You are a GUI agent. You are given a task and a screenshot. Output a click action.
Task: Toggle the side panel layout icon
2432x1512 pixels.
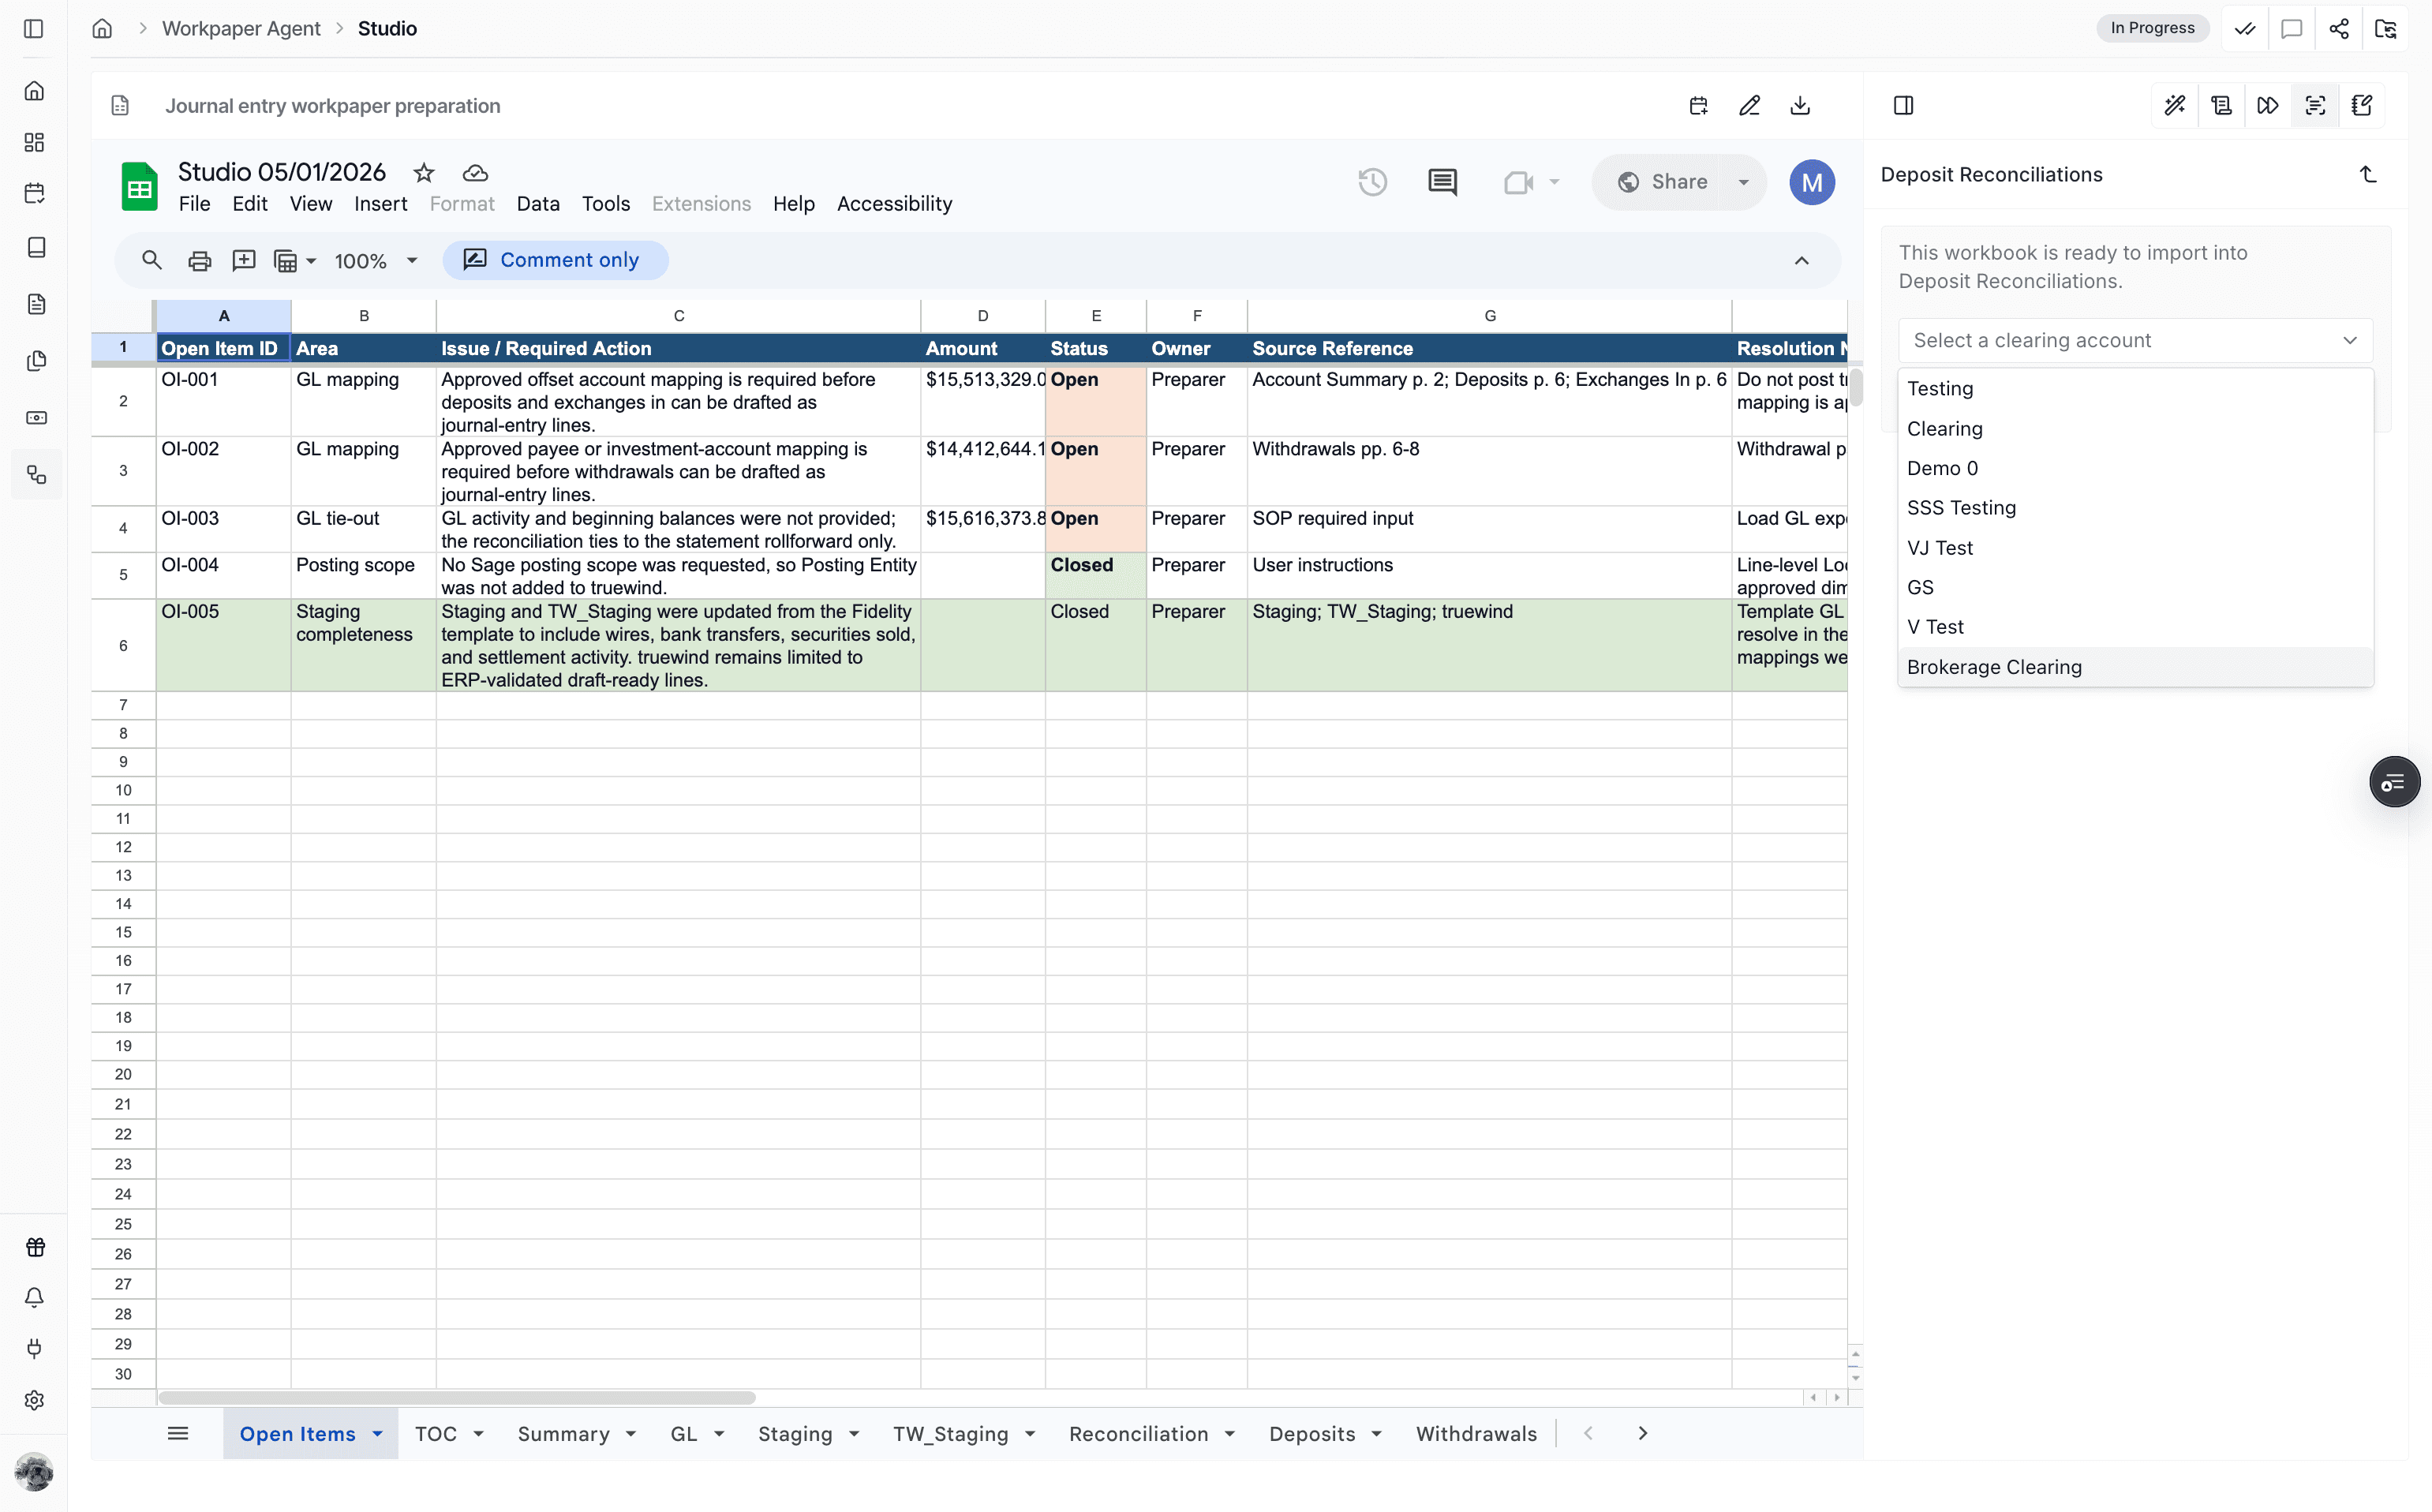1903,106
